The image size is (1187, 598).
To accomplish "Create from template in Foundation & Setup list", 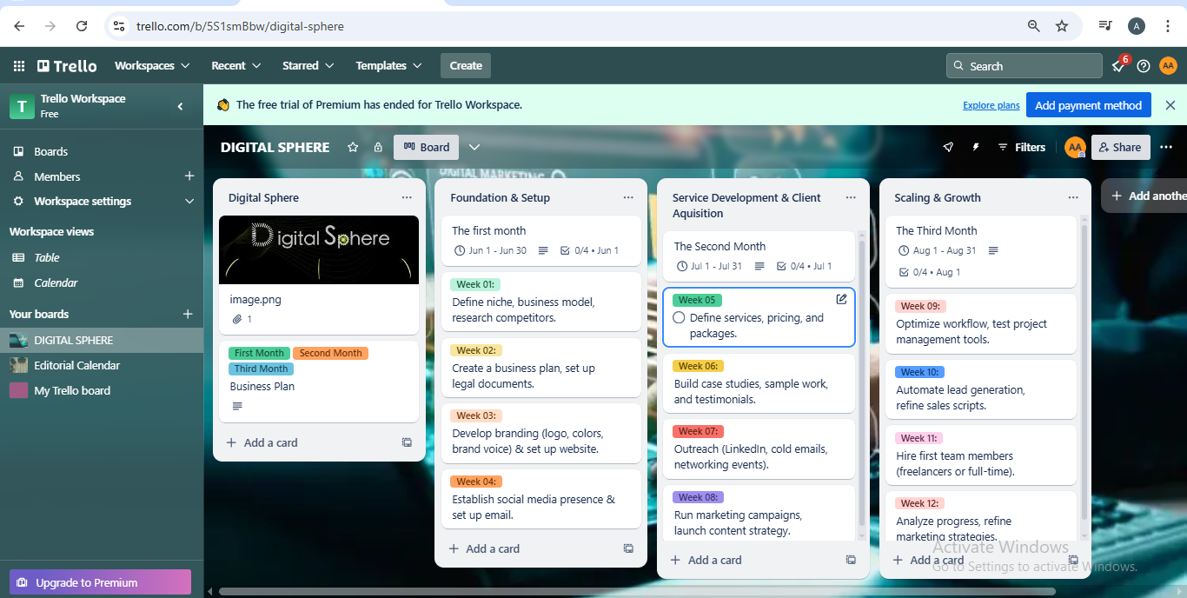I will 628,548.
